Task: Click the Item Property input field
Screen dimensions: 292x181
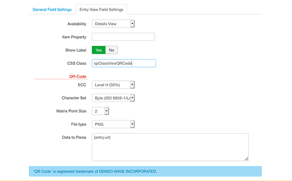Action: 123,37
